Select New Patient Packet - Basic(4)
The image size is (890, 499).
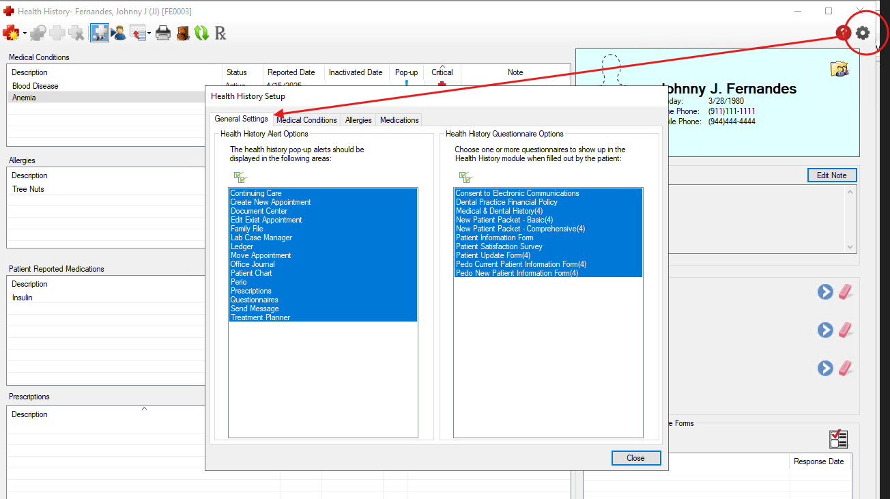point(548,220)
